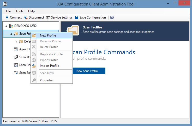Click the Delete Profile X icon in context menu
The width and height of the screenshot is (192, 126).
(34, 47)
